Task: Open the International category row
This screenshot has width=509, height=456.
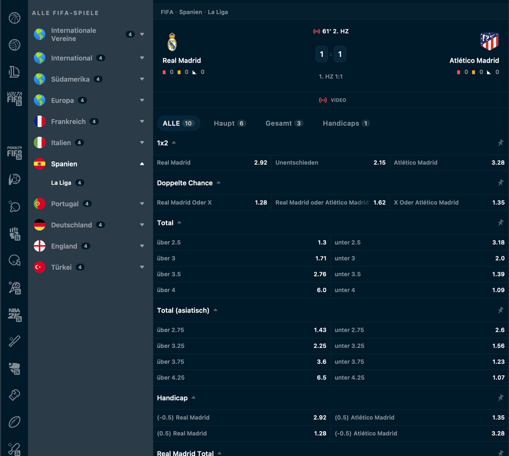Action: (90, 58)
